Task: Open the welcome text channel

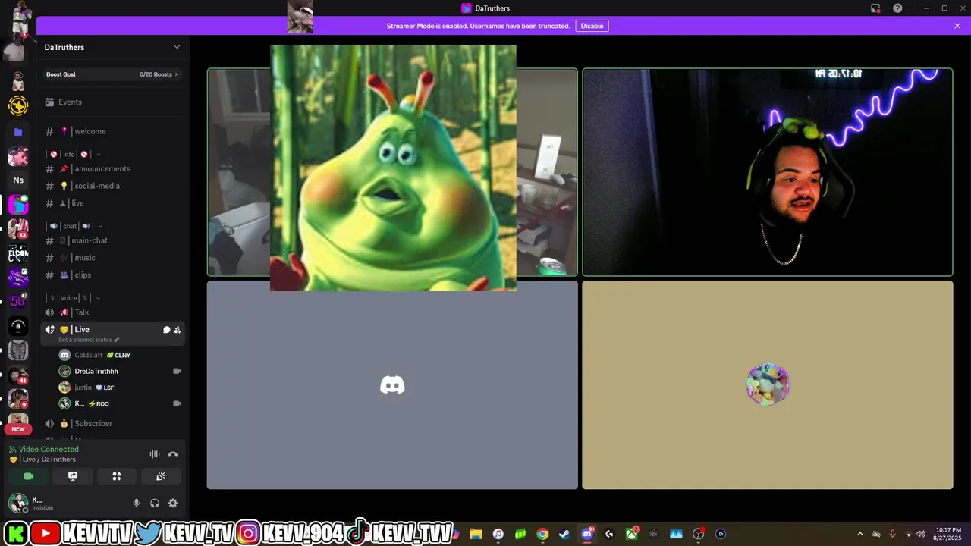Action: pyautogui.click(x=112, y=131)
